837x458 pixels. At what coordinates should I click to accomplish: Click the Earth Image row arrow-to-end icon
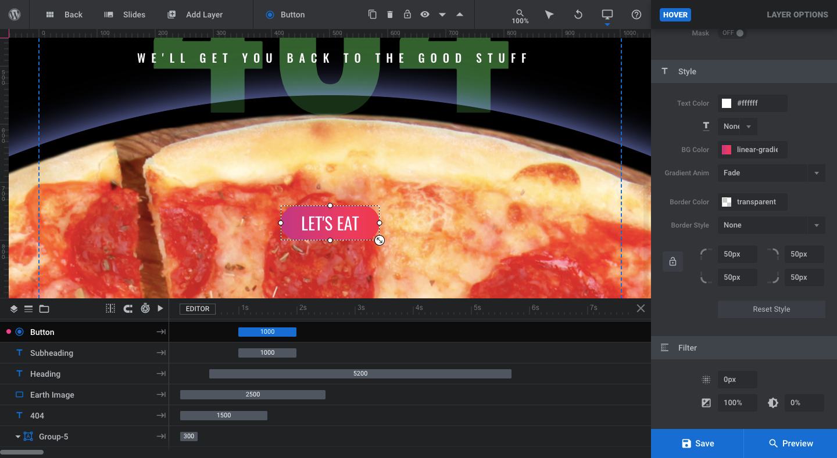point(161,395)
